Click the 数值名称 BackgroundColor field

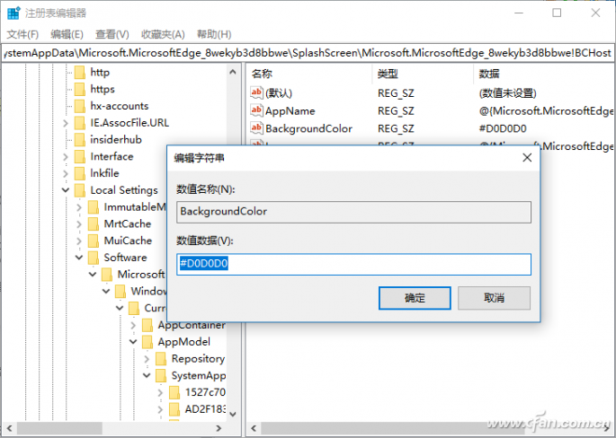point(353,212)
